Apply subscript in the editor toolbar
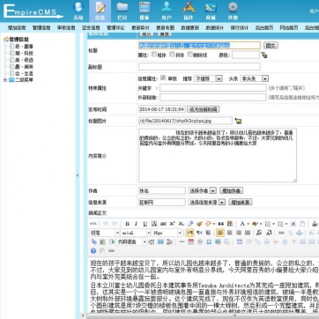Screen dimensions: 319x319 coord(182,224)
